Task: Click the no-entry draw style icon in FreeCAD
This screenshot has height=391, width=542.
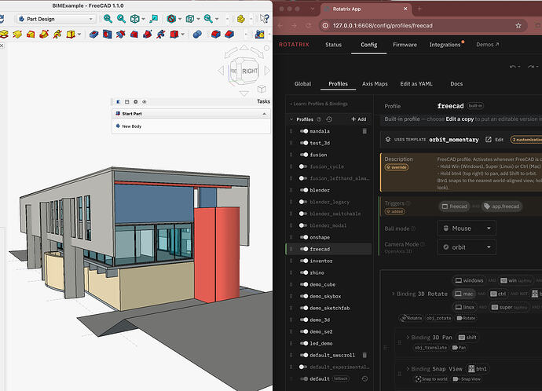Action: point(171,19)
